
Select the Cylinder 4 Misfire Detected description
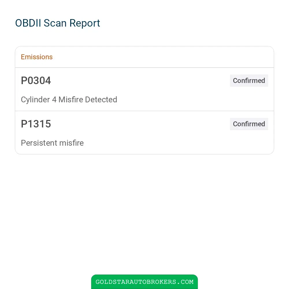coord(69,100)
